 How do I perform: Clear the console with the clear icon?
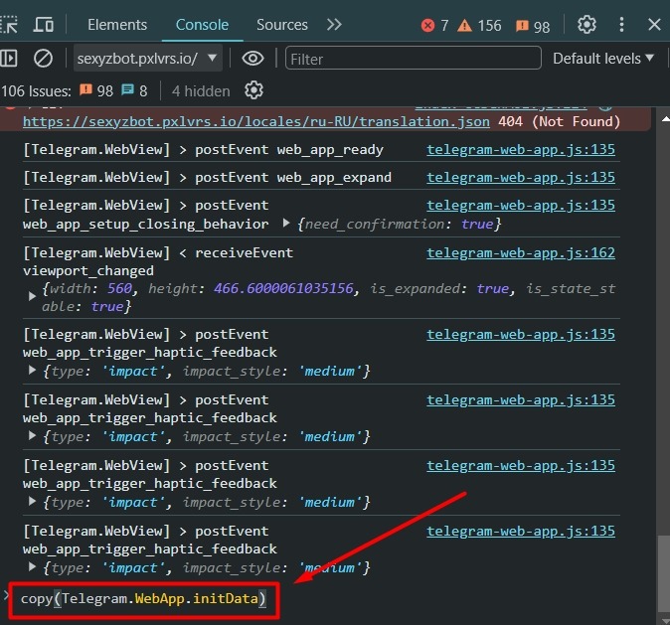pos(43,59)
